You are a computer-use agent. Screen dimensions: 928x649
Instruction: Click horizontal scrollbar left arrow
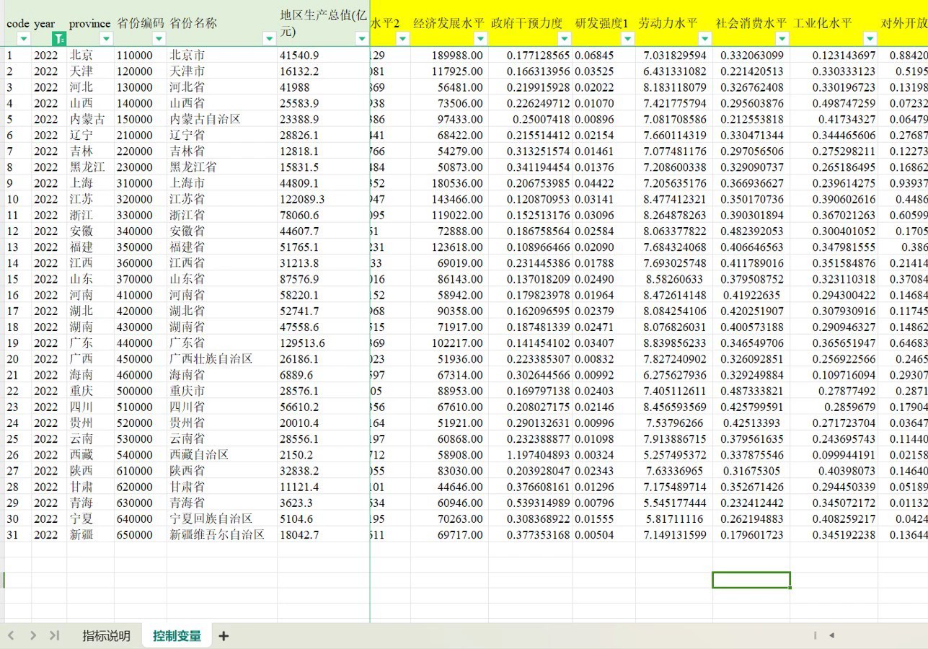(x=831, y=635)
